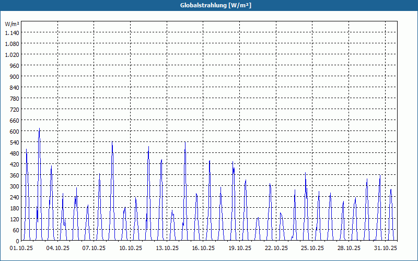Click the 28.10.25 date label
Image resolution: width=418 pixels, height=261 pixels.
point(349,248)
